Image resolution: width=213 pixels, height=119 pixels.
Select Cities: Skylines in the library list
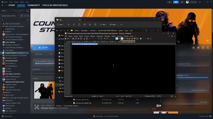pos(10,42)
